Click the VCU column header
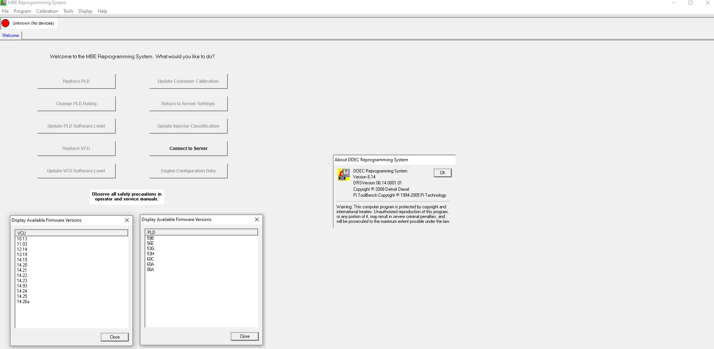Screen dimensions: 714x349 pos(71,233)
